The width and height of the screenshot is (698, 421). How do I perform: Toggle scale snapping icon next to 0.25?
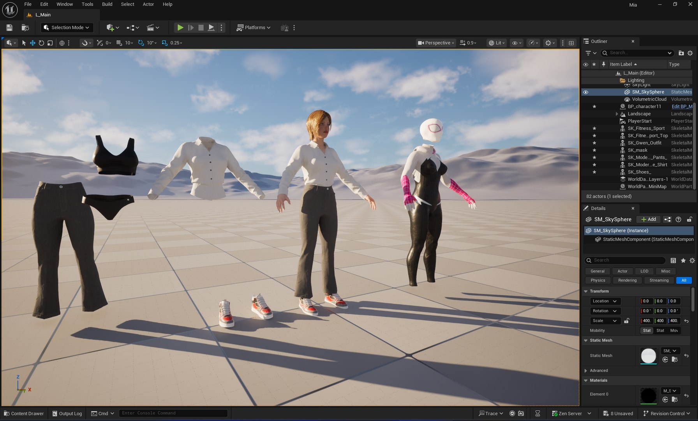(164, 43)
